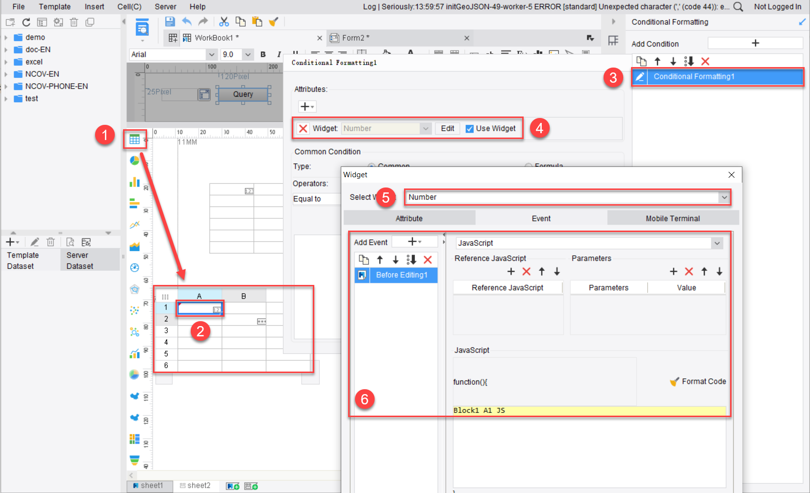Select the funnel chart icon in sidebar
This screenshot has height=493, width=810.
pyautogui.click(x=134, y=460)
